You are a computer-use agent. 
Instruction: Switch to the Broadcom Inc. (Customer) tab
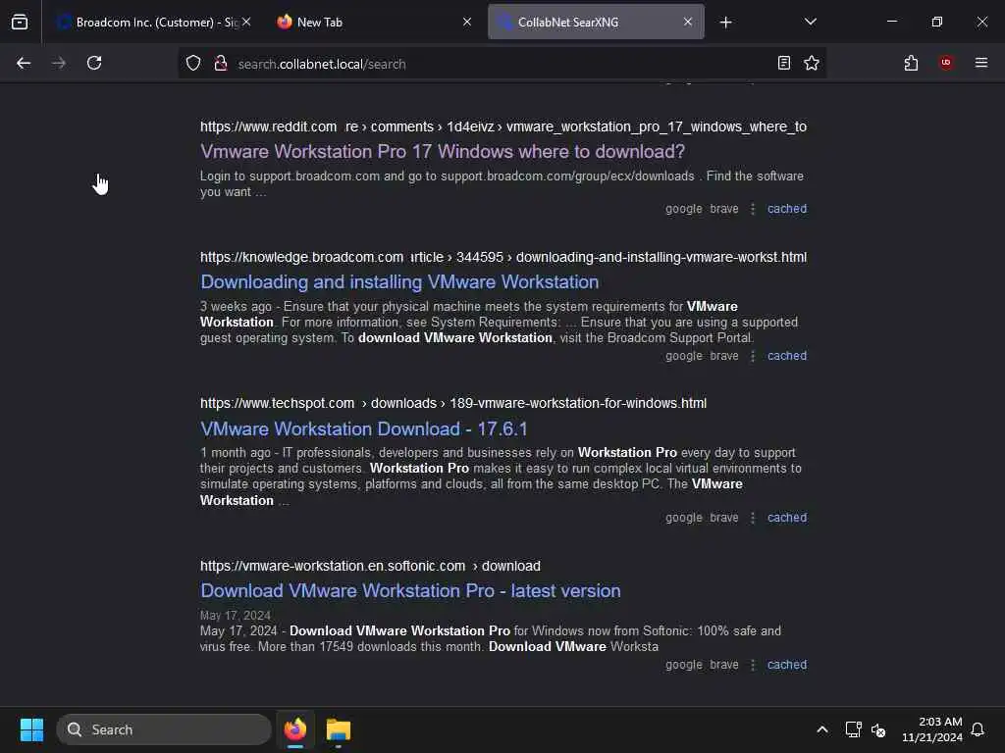[153, 22]
